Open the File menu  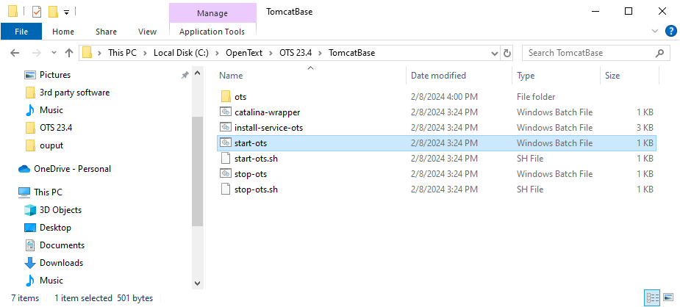pos(21,32)
